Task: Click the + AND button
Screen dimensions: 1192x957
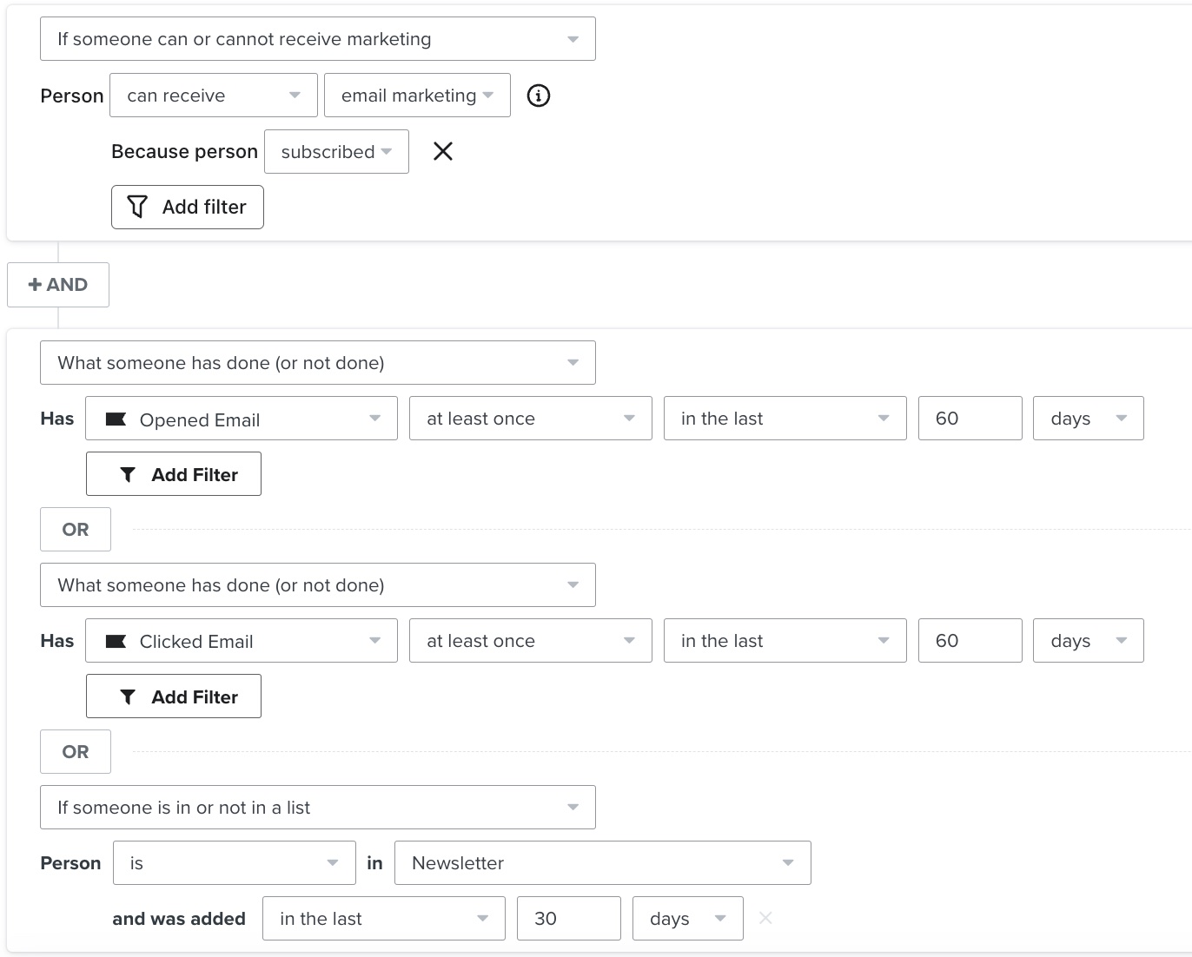Action: click(x=58, y=285)
